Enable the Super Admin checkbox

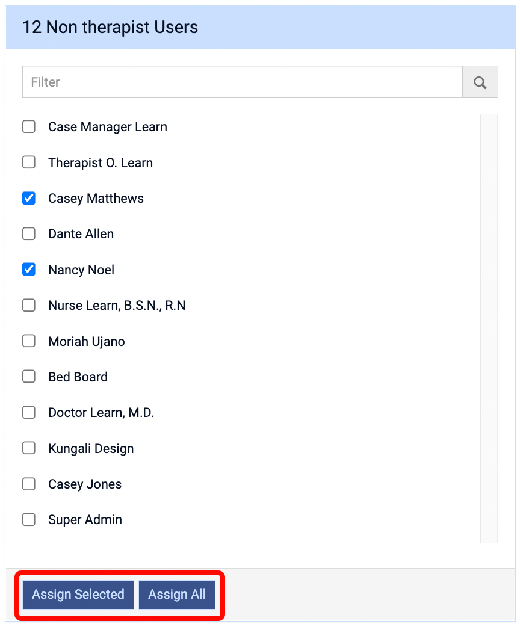tap(29, 520)
